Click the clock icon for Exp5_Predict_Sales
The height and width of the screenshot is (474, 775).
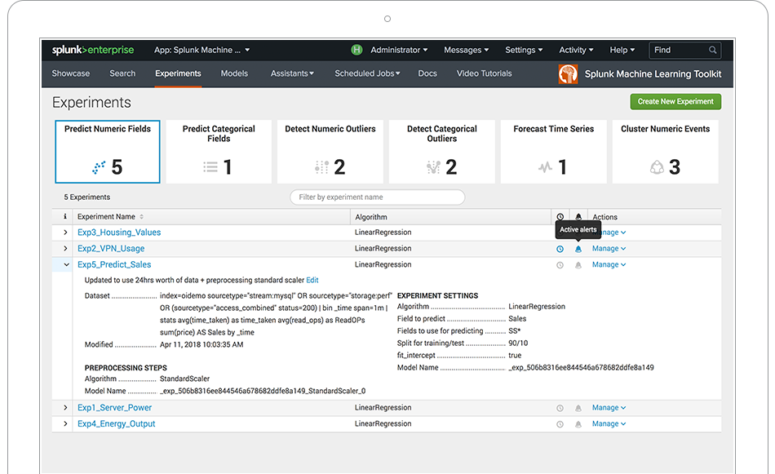pos(560,265)
